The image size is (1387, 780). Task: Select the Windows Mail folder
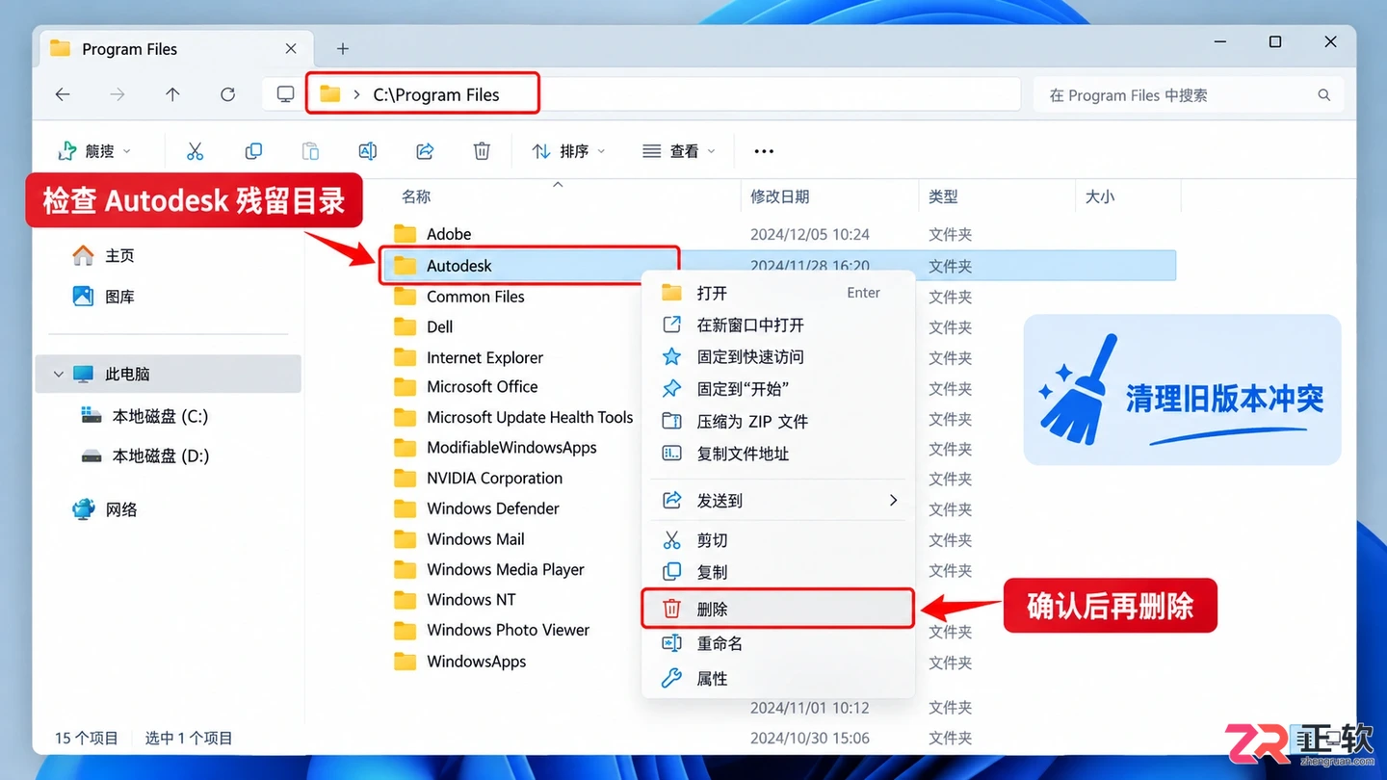(x=459, y=539)
